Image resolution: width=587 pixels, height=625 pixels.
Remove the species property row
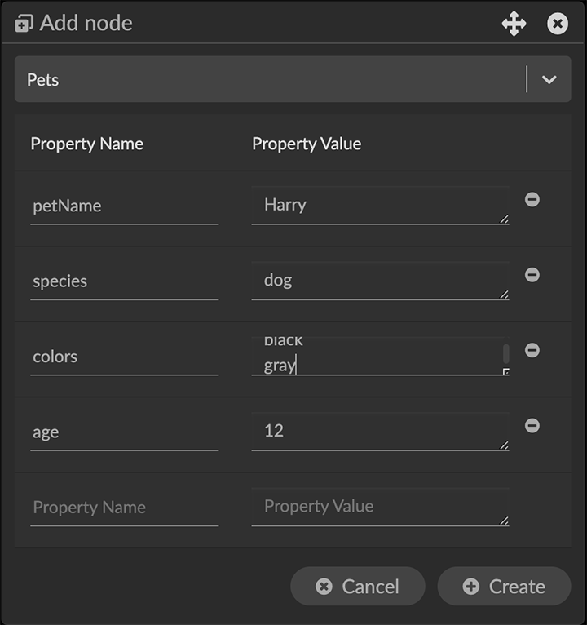click(x=532, y=275)
